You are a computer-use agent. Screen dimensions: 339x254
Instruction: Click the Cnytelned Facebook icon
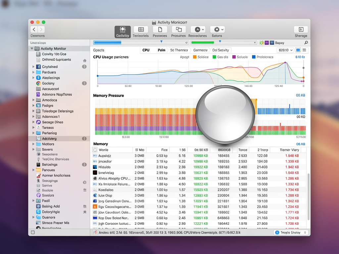(x=38, y=66)
